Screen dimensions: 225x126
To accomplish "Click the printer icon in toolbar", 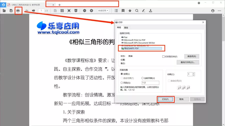I will 18,11.
